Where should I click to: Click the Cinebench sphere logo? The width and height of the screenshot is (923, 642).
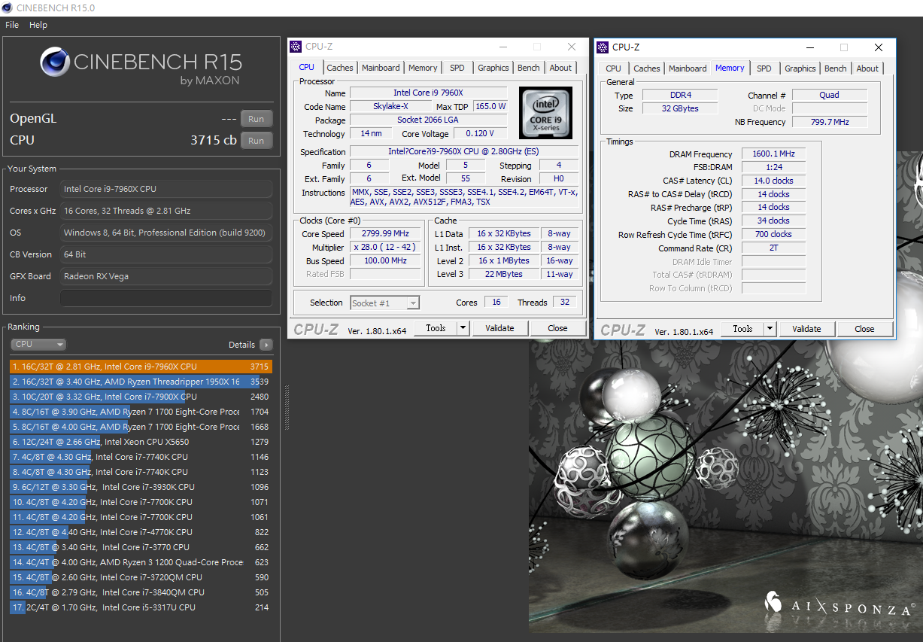click(55, 63)
